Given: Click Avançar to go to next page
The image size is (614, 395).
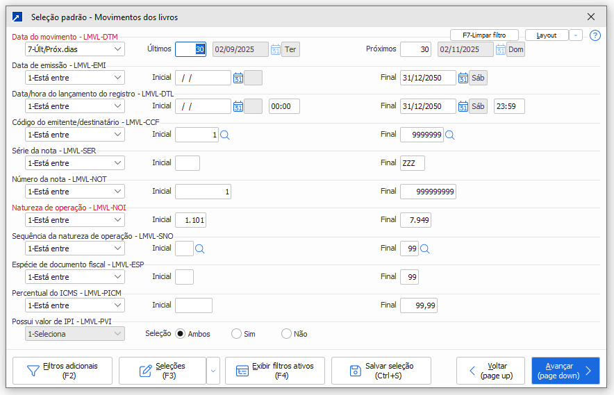Looking at the screenshot, I should [x=565, y=371].
